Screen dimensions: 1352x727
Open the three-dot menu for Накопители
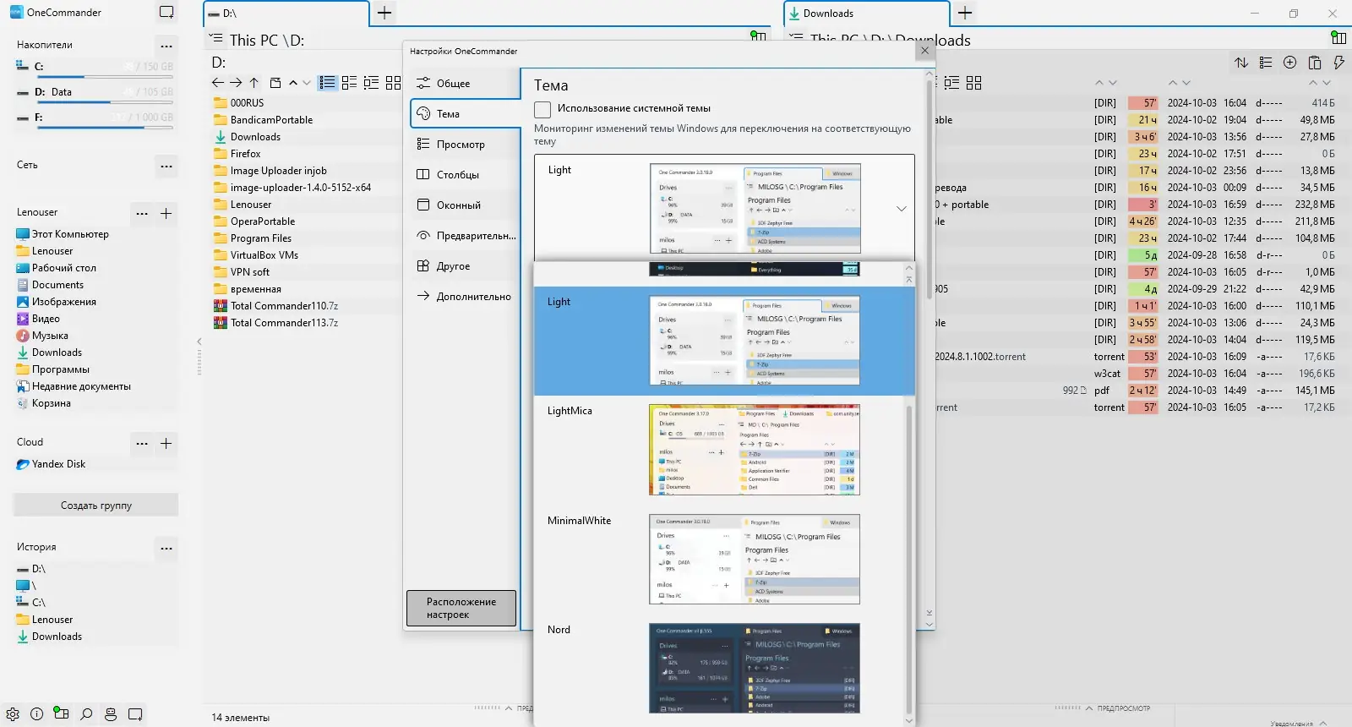166,46
